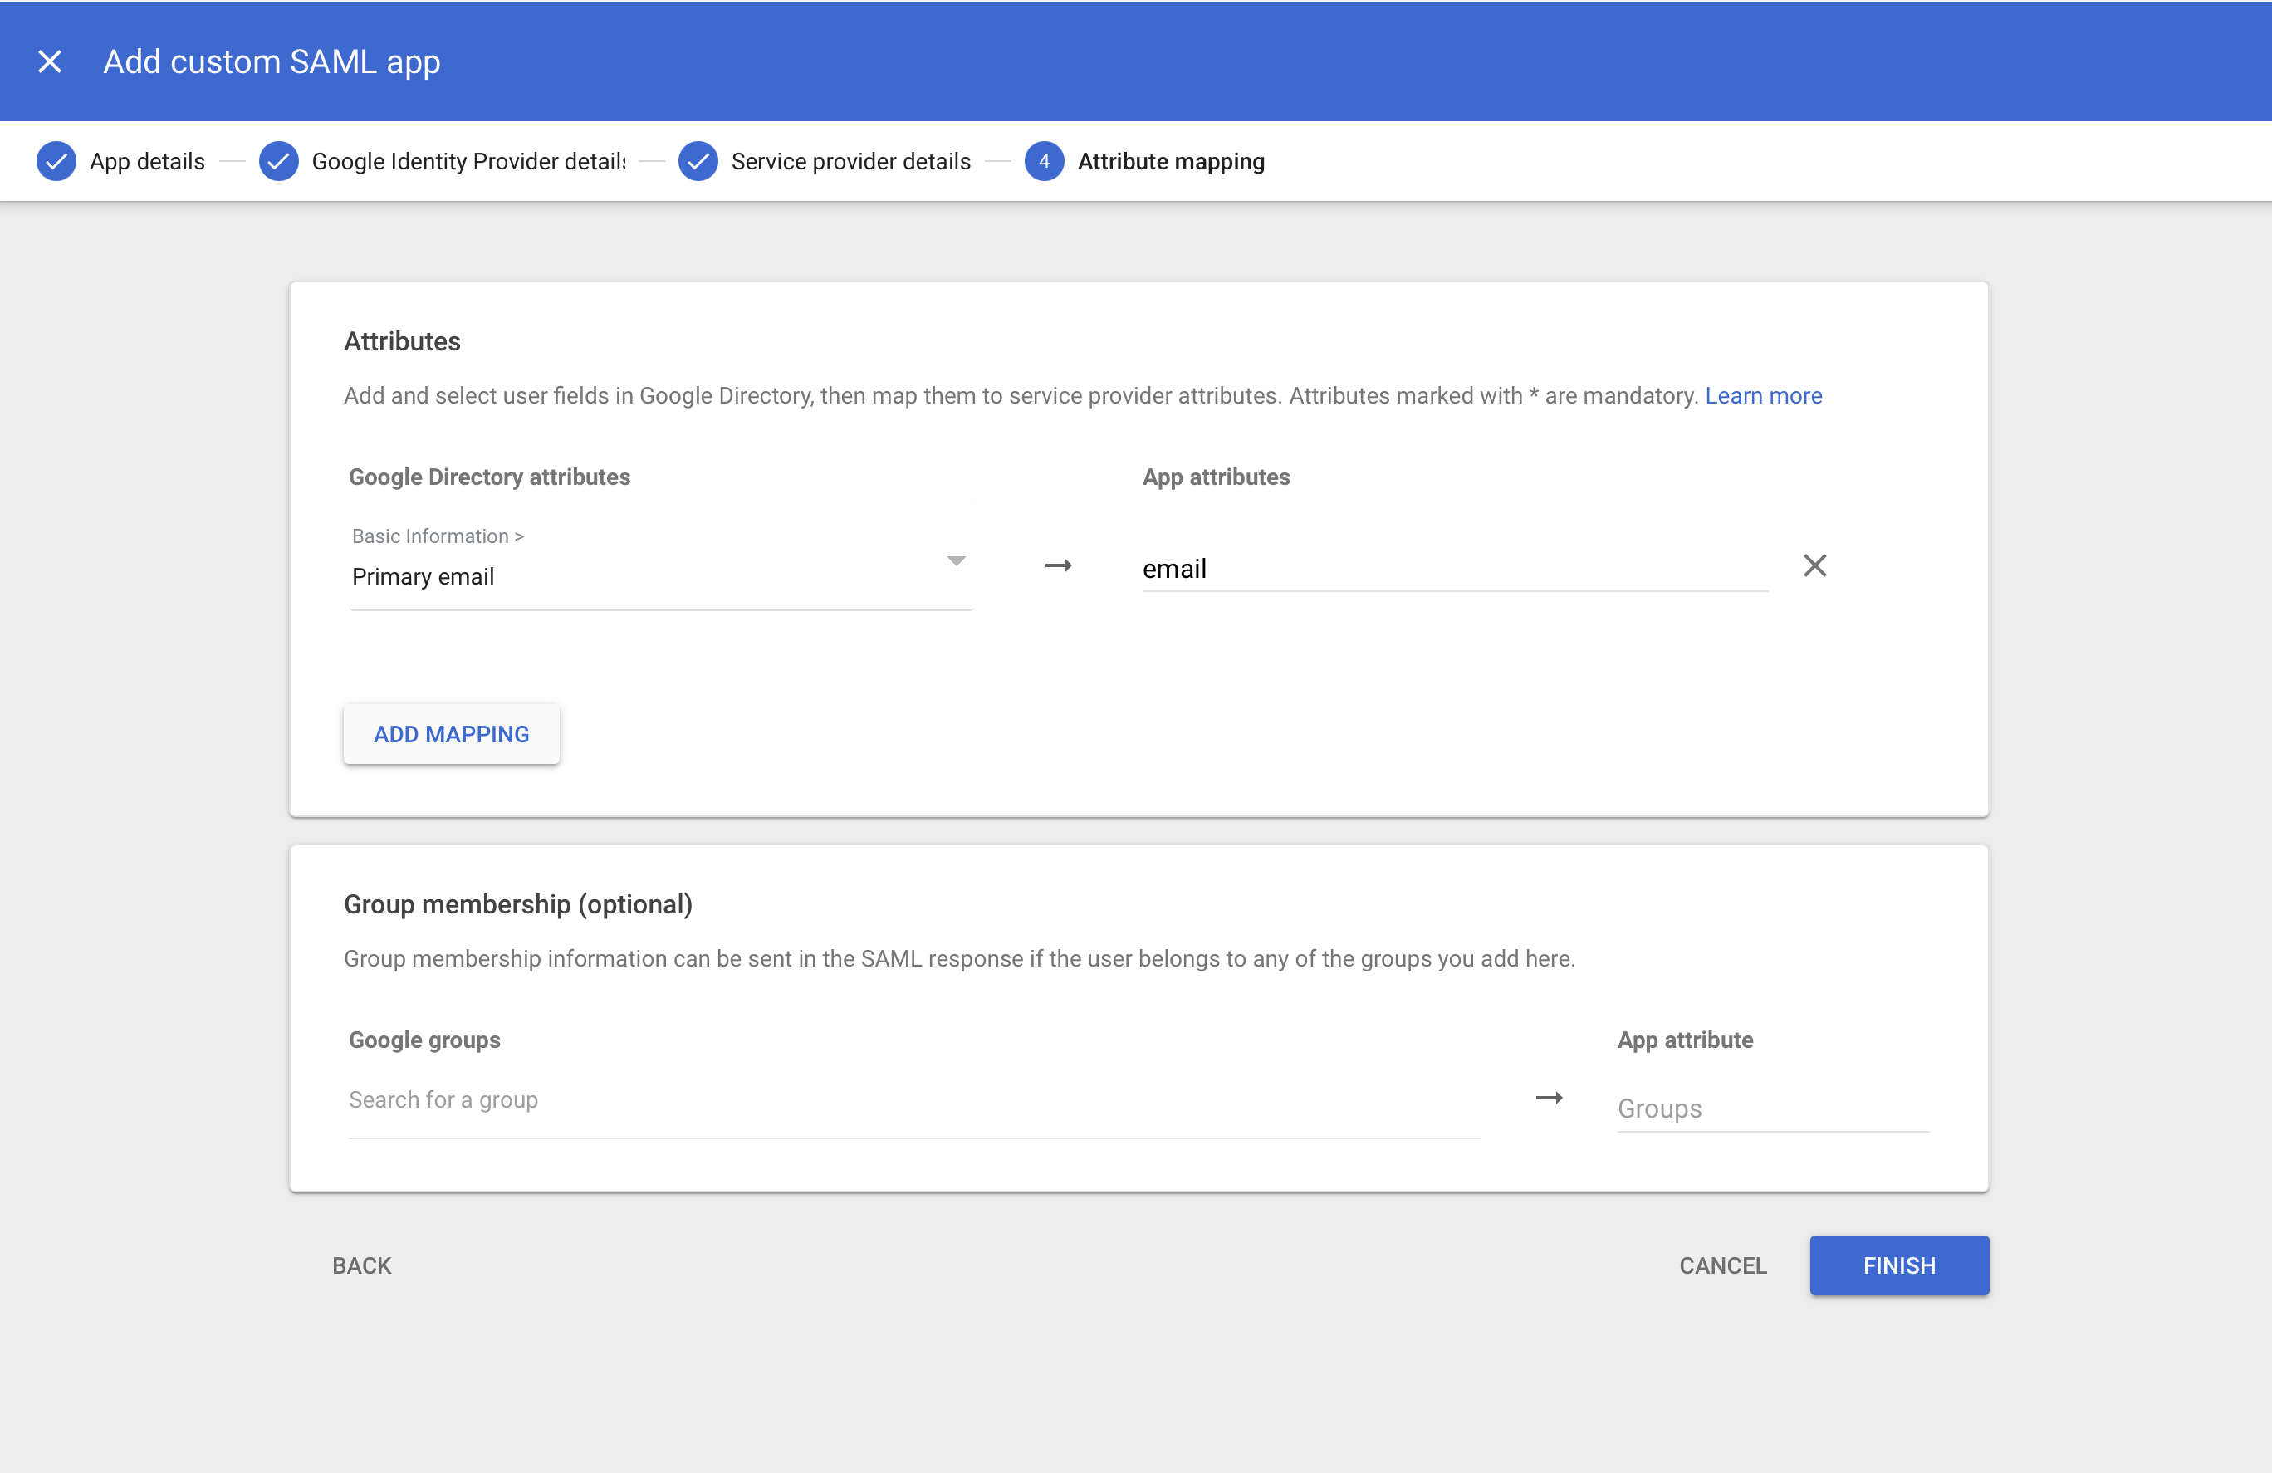Click the step 4 number badge
Image resolution: width=2272 pixels, height=1473 pixels.
(1045, 161)
